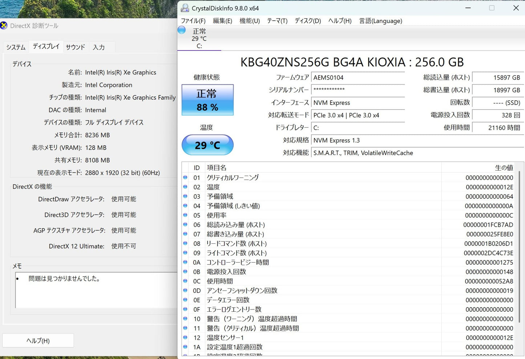Click status orb for 温度センサー1 row

[x=185, y=338]
